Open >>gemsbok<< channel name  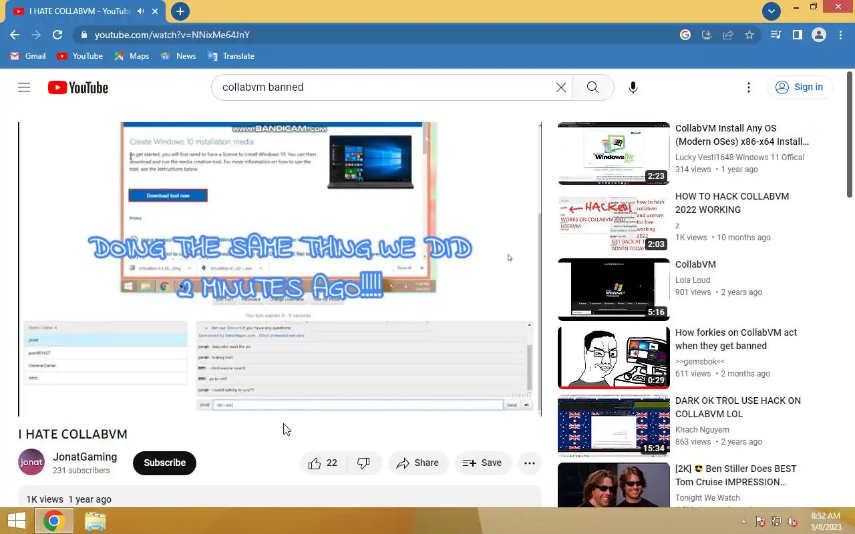tap(700, 362)
